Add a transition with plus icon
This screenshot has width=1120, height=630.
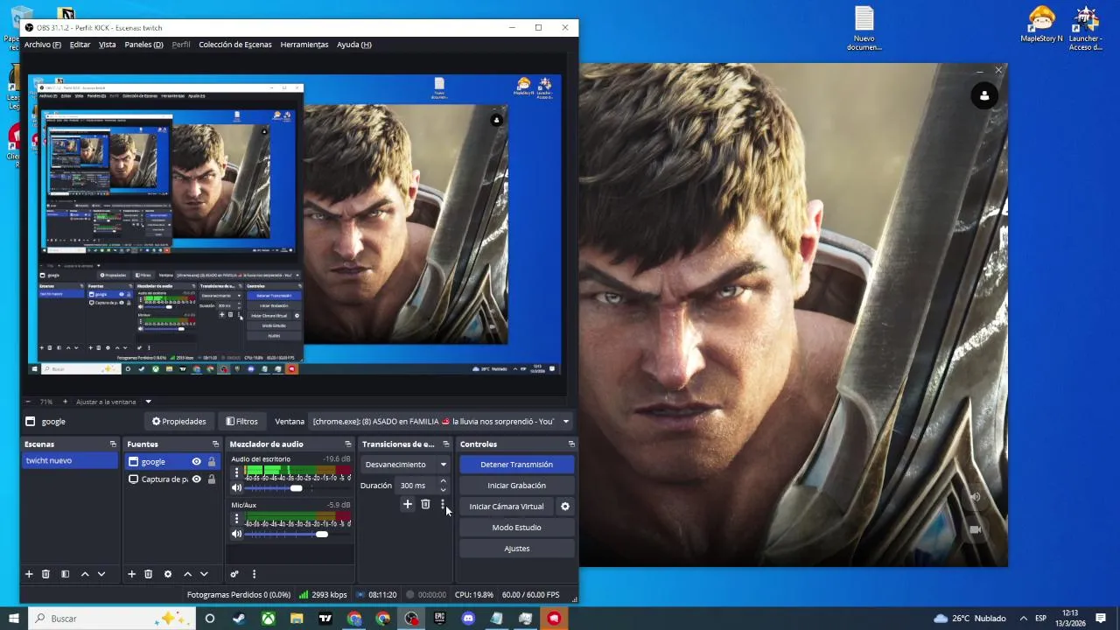[x=407, y=504]
